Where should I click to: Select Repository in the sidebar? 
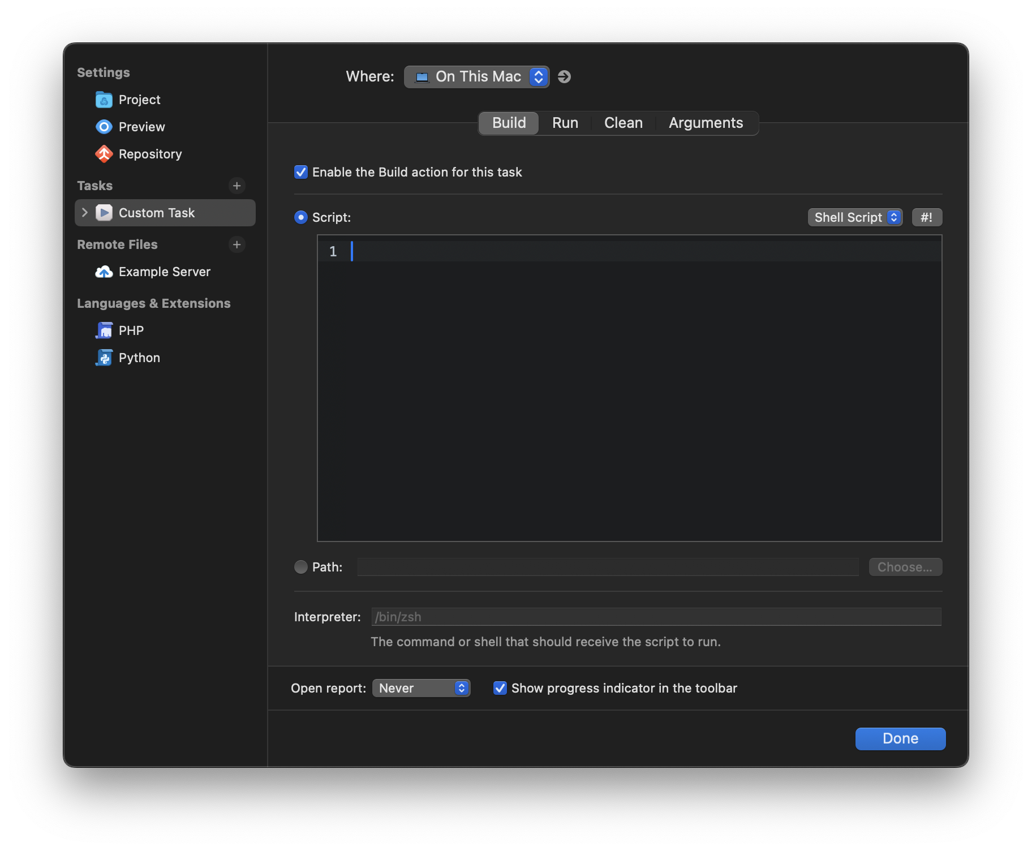(165, 154)
